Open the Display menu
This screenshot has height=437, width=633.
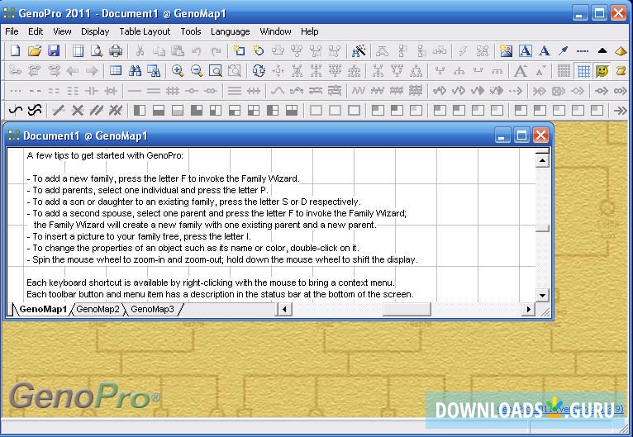(x=95, y=31)
